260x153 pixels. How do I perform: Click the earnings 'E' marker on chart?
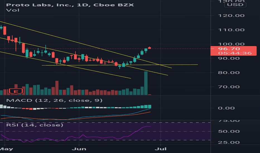pos(16,92)
